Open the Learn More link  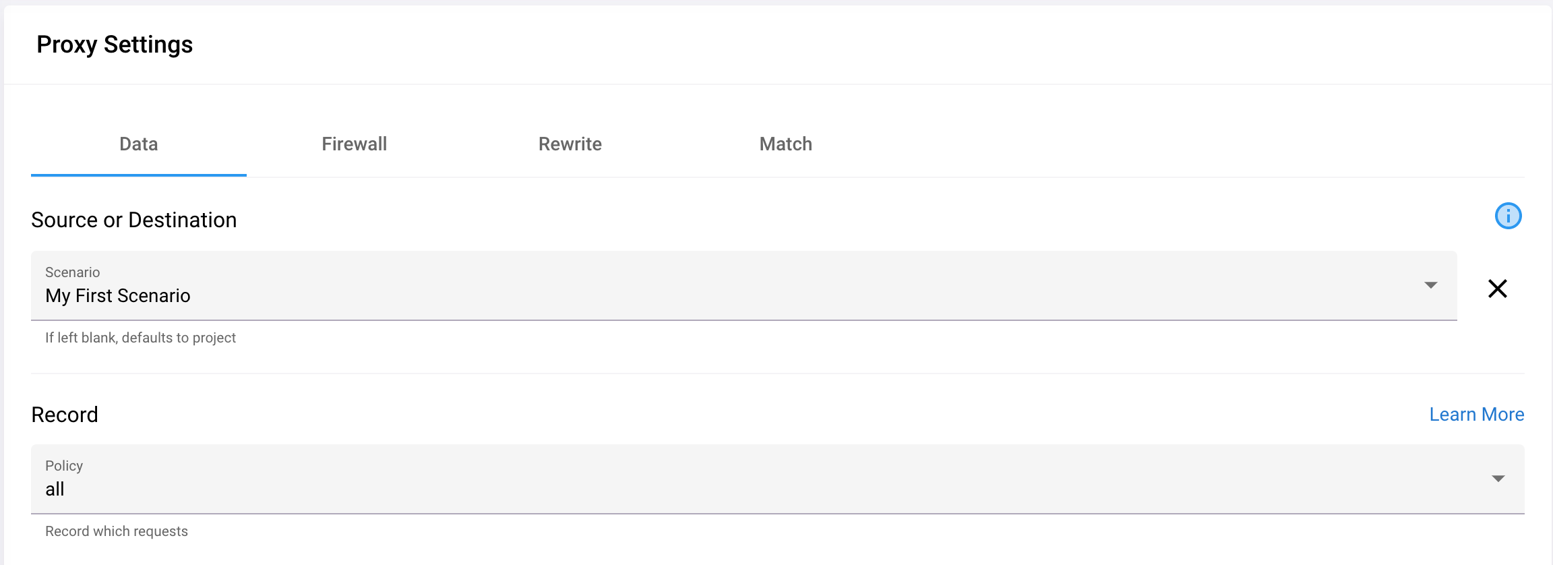pyautogui.click(x=1476, y=415)
